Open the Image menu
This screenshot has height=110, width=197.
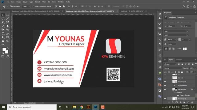19,2
